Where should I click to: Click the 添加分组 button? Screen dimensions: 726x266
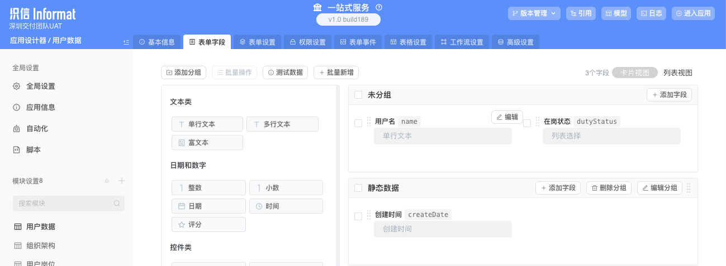click(x=184, y=72)
